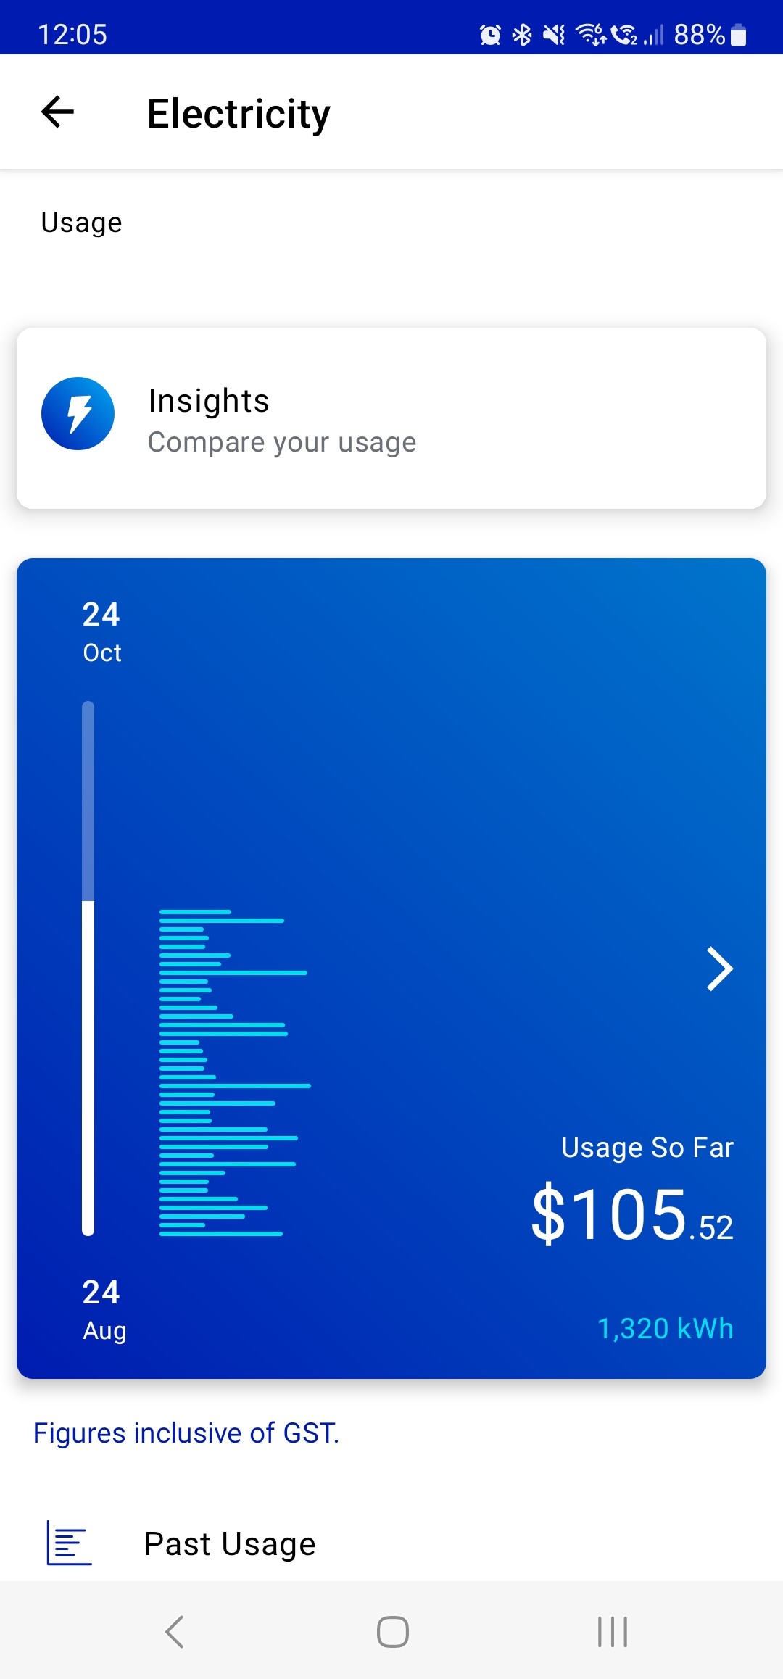Expand usage details with right chevron
Image resolution: width=783 pixels, height=1679 pixels.
(719, 969)
